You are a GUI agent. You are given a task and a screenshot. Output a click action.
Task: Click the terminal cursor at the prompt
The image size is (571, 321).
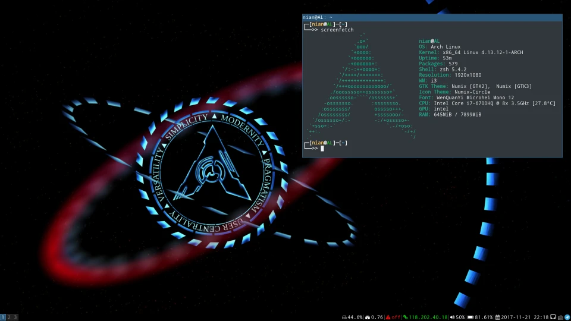(322, 149)
